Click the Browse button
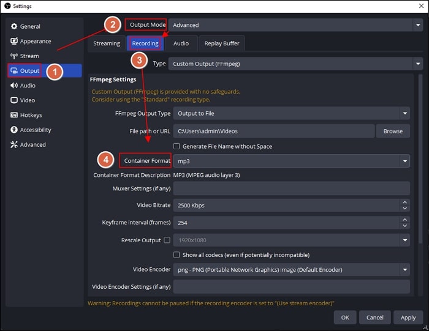 pyautogui.click(x=393, y=131)
